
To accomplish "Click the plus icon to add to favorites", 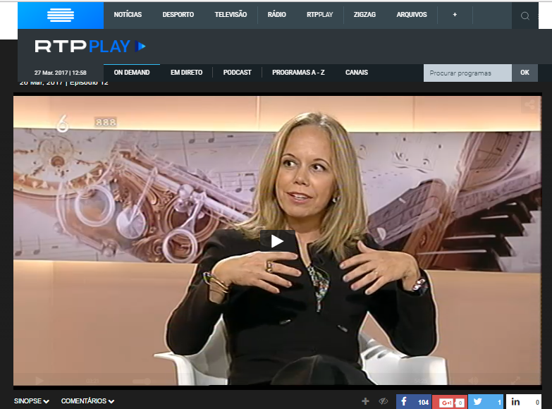I will click(x=365, y=401).
